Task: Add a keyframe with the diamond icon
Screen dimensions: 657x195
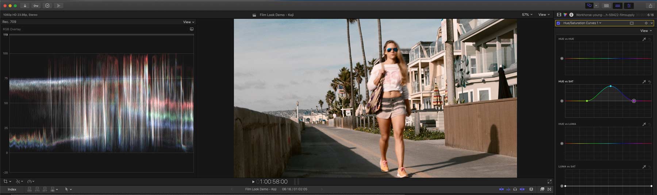Action: pos(646,23)
